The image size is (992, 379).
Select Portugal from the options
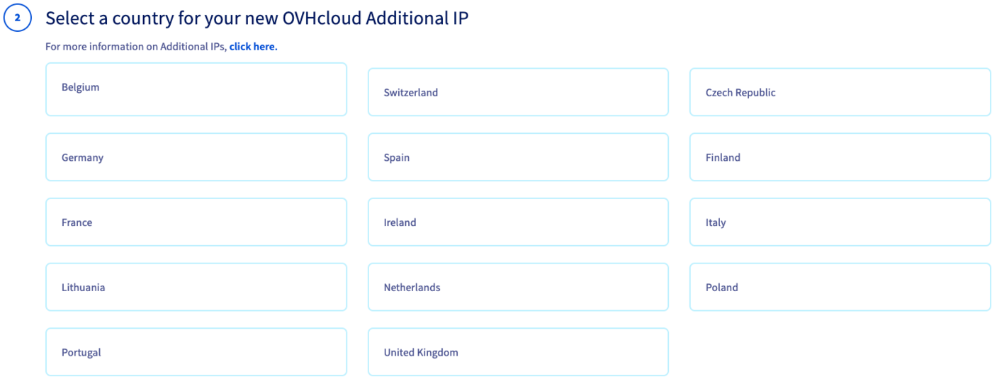tap(196, 352)
